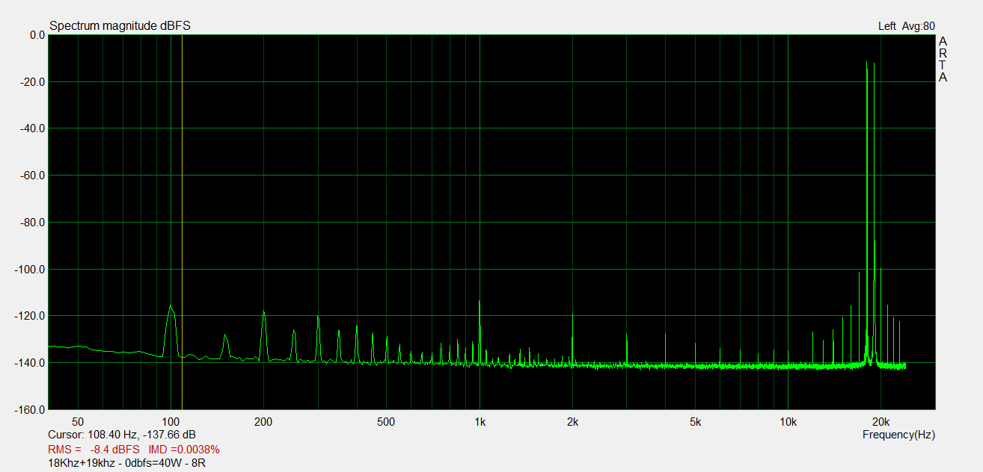Click the '1k' frequency axis label
Screen dimensions: 983x472
tap(480, 421)
